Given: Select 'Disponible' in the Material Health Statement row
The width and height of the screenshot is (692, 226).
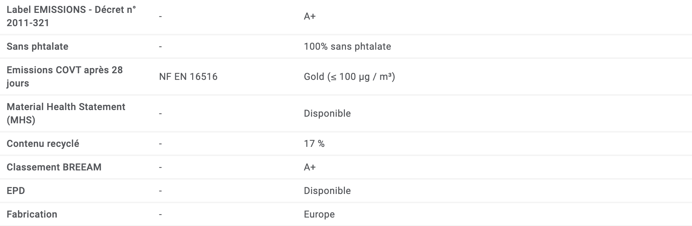Looking at the screenshot, I should pos(327,113).
